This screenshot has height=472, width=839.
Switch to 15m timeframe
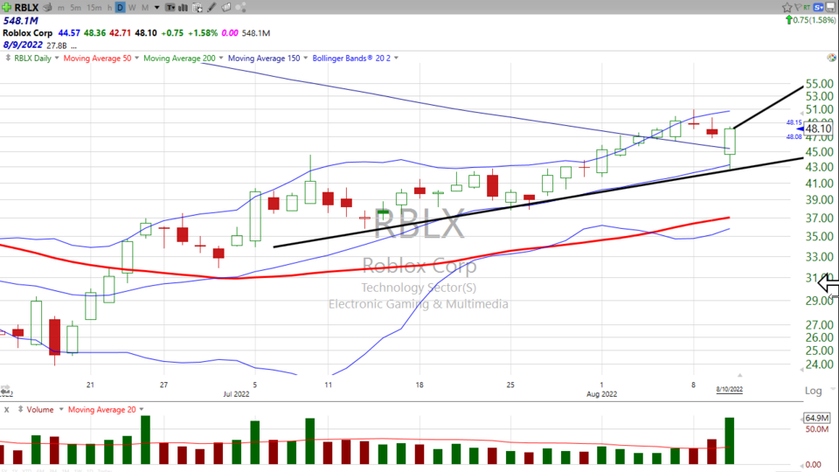coord(94,8)
